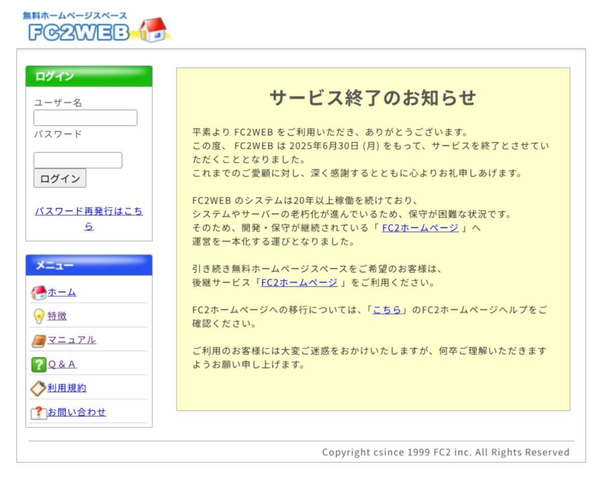Click the red question icon beside お問い合わせ
603x477 pixels.
(x=38, y=413)
